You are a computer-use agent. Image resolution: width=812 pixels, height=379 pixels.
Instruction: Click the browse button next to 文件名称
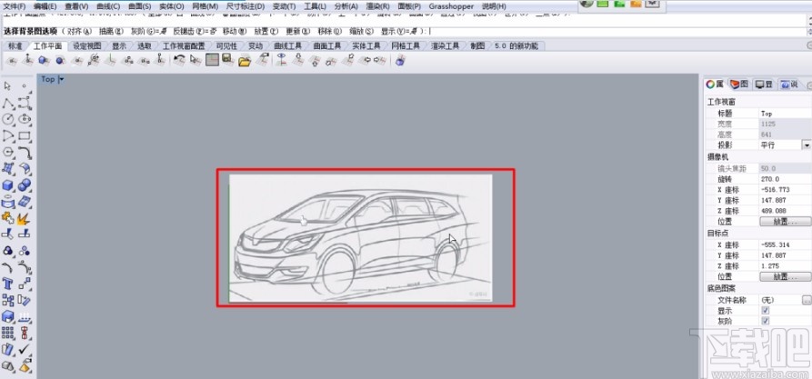(806, 299)
